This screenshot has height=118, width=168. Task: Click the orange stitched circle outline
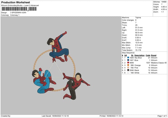tap(54, 70)
